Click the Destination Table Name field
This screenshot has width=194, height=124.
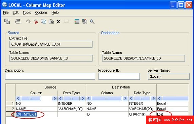click(143, 58)
